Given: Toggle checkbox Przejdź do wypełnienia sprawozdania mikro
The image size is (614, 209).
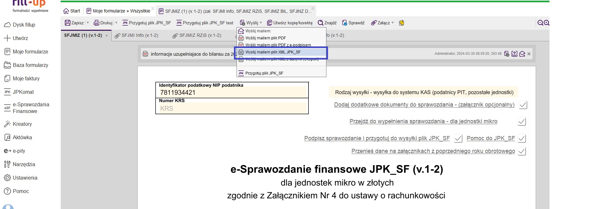Looking at the screenshot, I should [522, 122].
